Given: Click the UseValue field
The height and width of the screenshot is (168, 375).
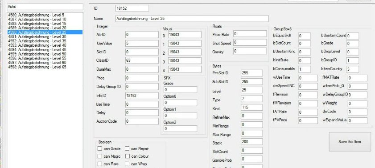Looking at the screenshot, I should 142,44.
